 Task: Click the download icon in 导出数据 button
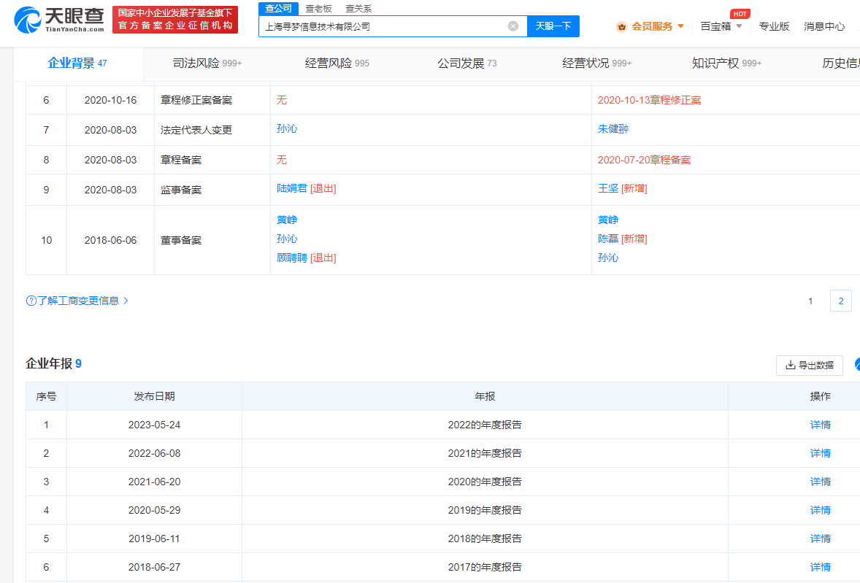coord(790,365)
